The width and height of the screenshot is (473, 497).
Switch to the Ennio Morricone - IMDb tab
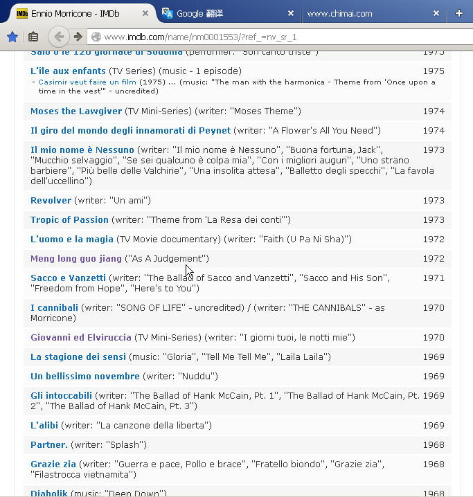click(x=79, y=14)
